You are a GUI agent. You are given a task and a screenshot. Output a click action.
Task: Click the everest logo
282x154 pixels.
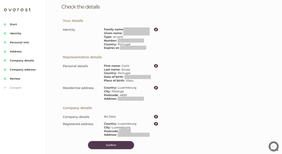point(17,10)
